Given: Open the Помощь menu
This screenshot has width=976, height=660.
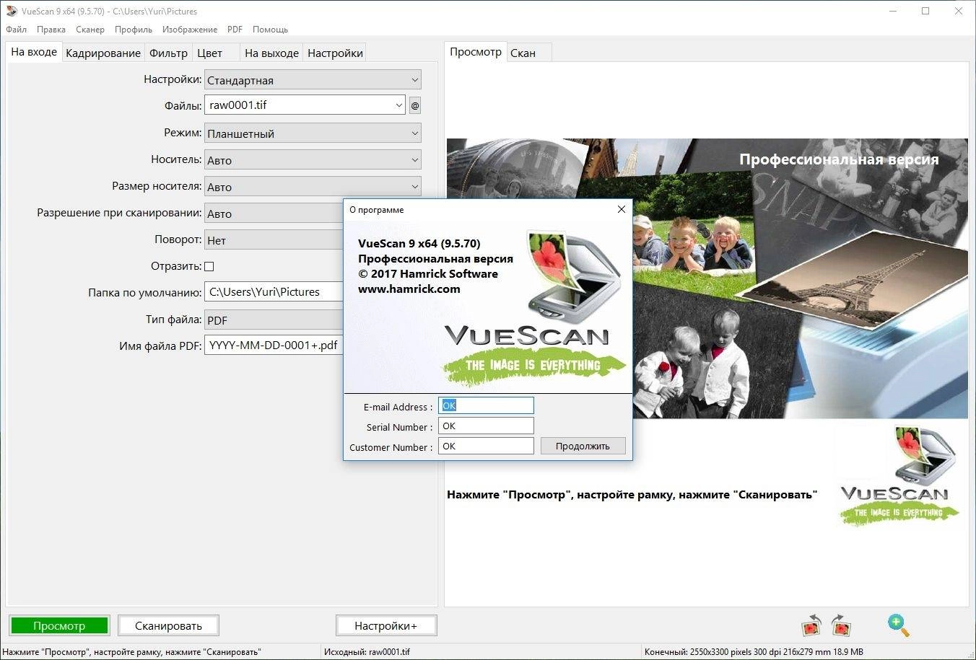Looking at the screenshot, I should [x=271, y=30].
